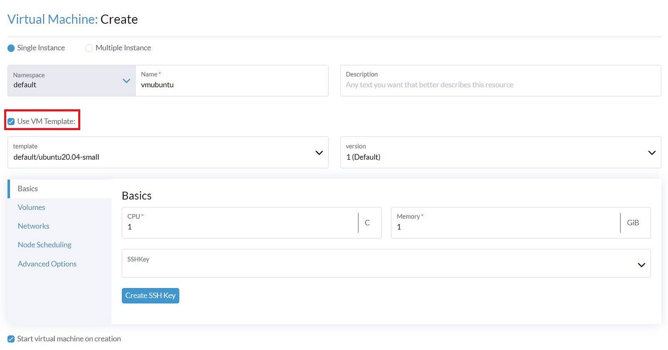Click the version field chevron icon
Image resolution: width=668 pixels, height=350 pixels.
652,153
